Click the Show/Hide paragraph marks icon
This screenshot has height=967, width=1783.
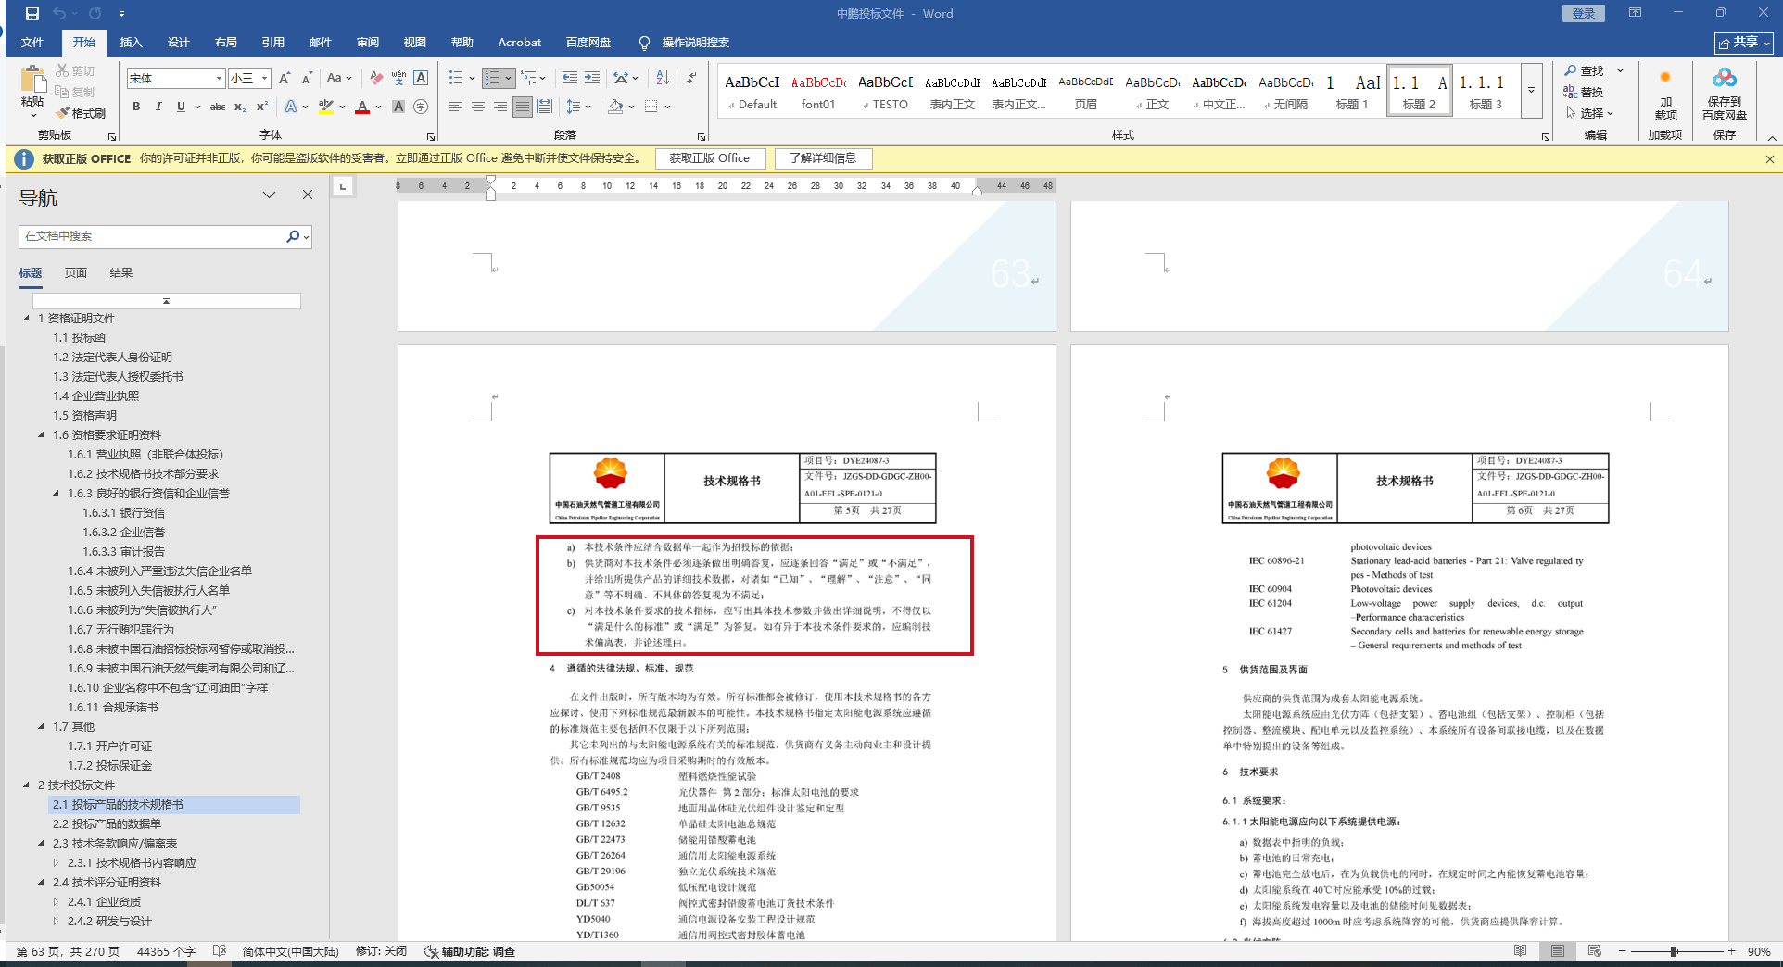click(x=691, y=79)
